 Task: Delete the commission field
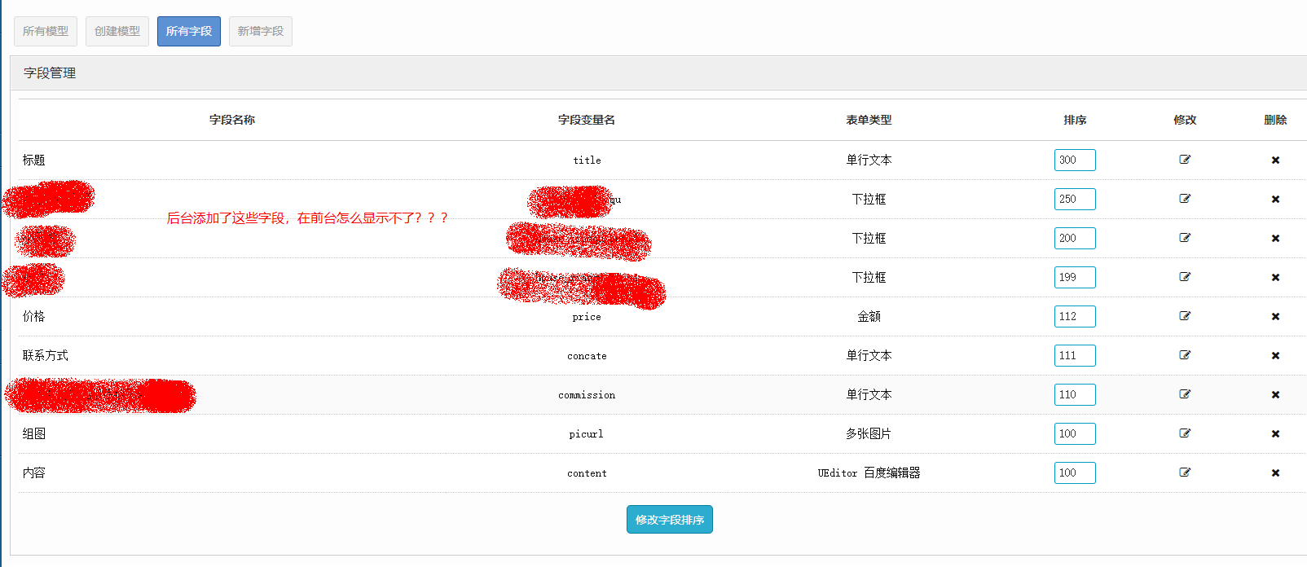[1275, 395]
